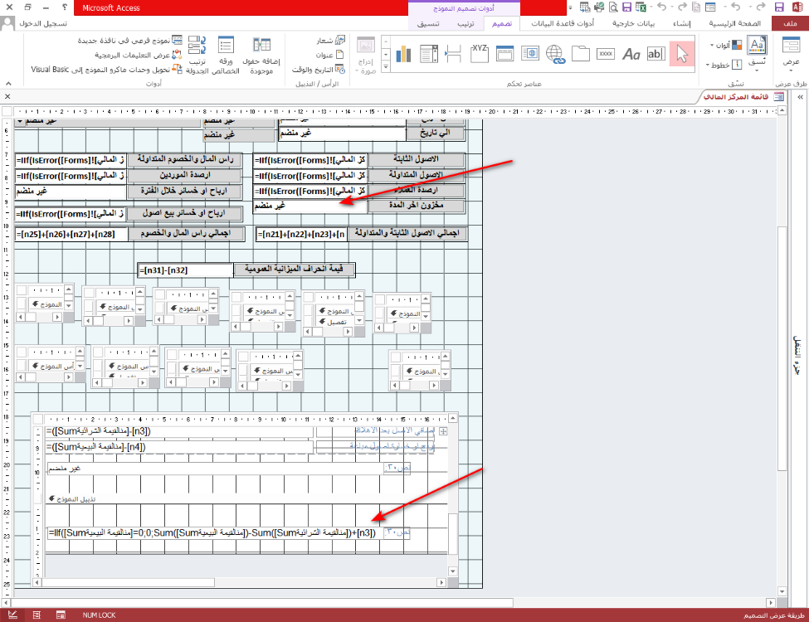Click the n31-n32 expression text box

click(x=185, y=270)
